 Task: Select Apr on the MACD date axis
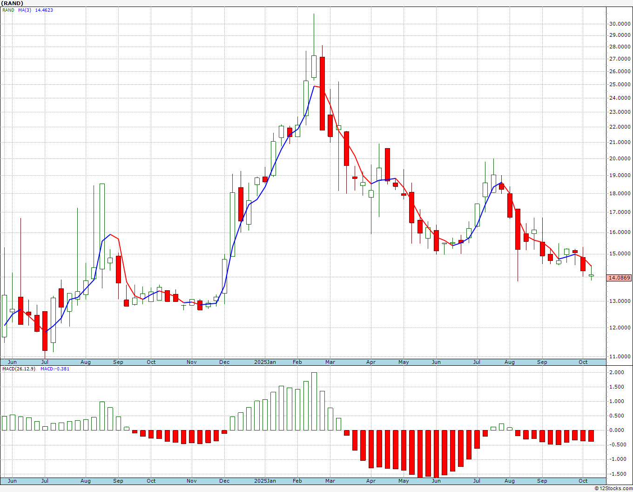point(371,481)
